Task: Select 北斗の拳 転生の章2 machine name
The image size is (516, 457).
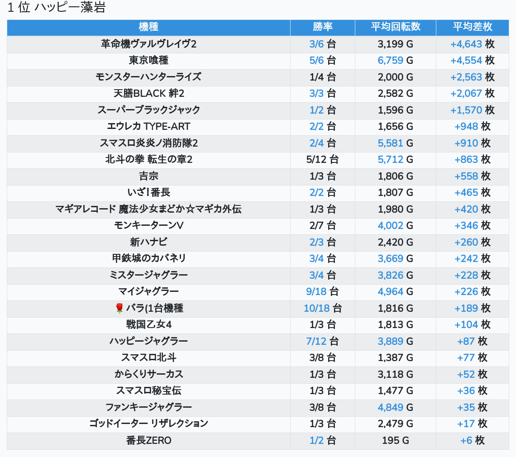Action: coord(148,160)
